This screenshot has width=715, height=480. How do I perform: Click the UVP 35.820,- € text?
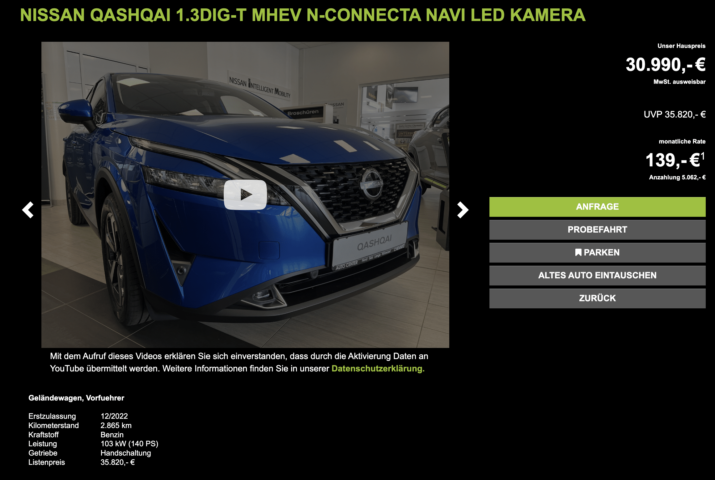675,114
